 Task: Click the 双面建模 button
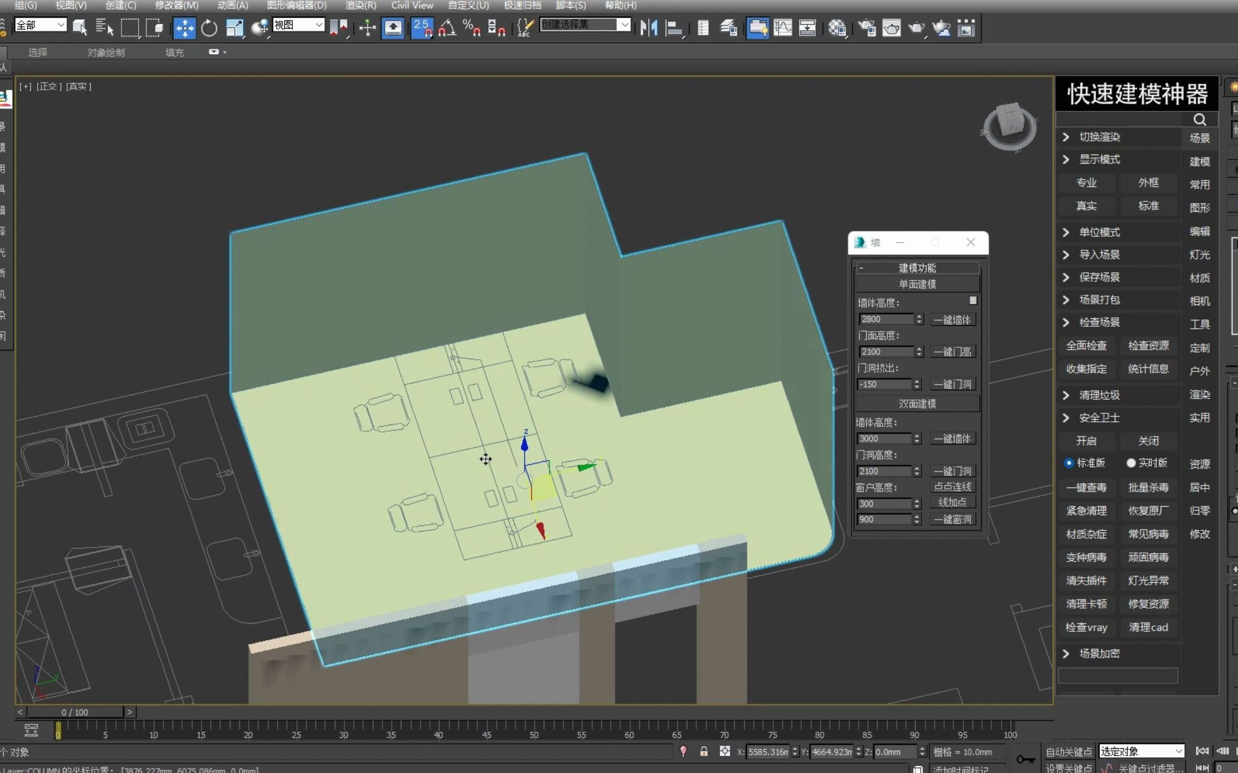coord(917,404)
